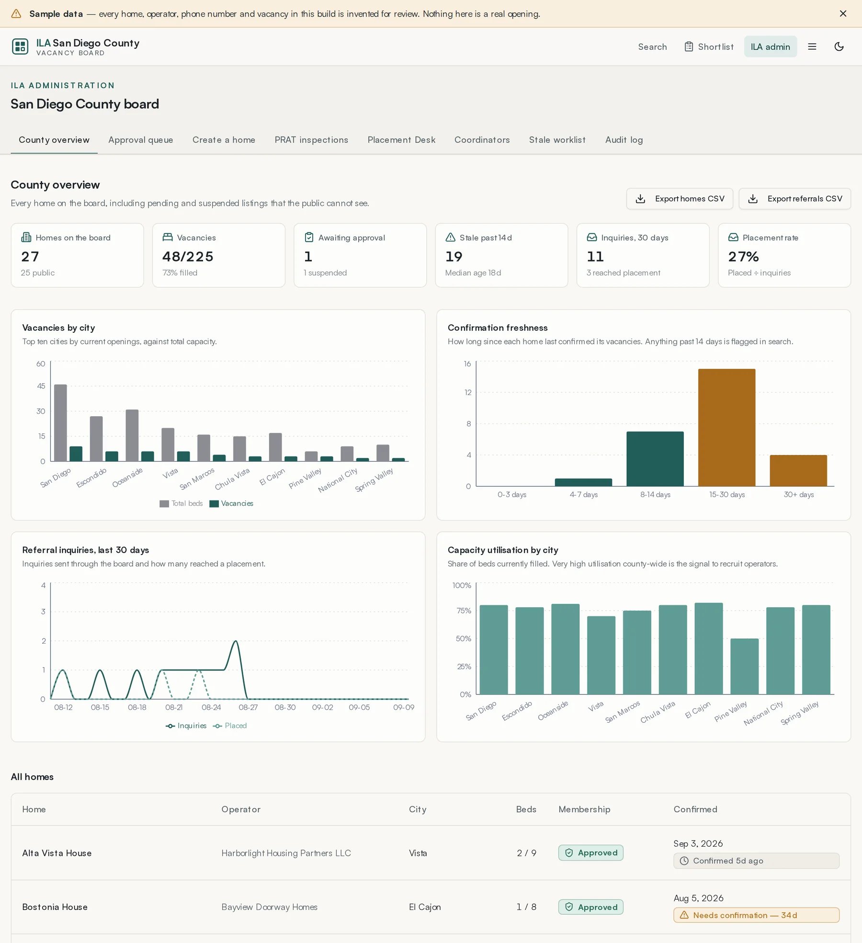The width and height of the screenshot is (862, 943).
Task: Go to PRAT inspections tab
Action: coord(311,140)
